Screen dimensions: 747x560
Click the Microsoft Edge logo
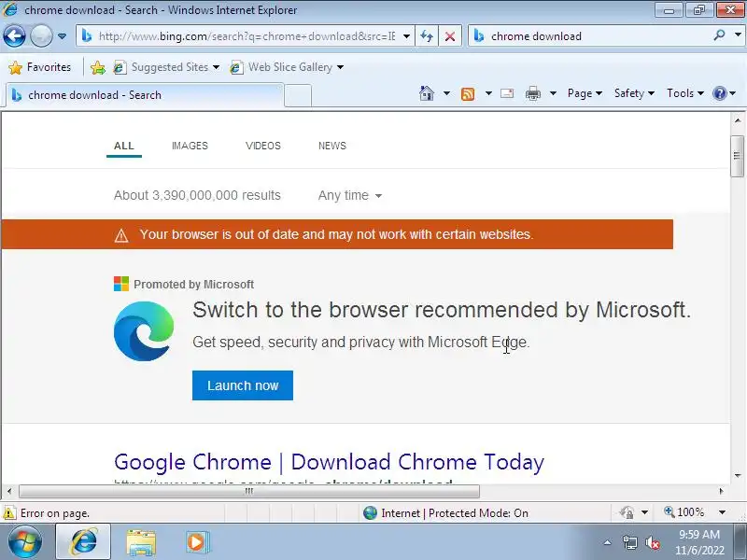[x=144, y=331]
